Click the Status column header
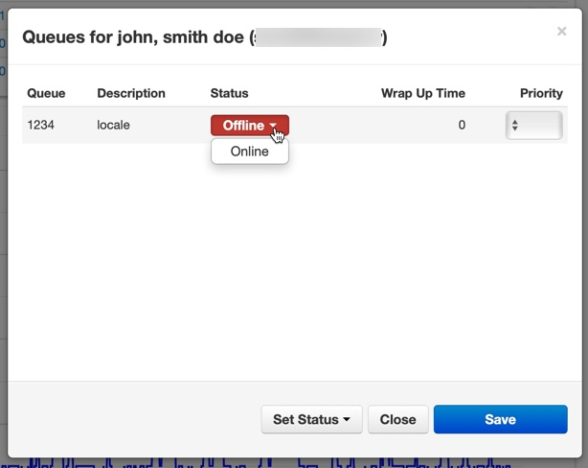Screen dimensions: 588x468 [x=229, y=93]
